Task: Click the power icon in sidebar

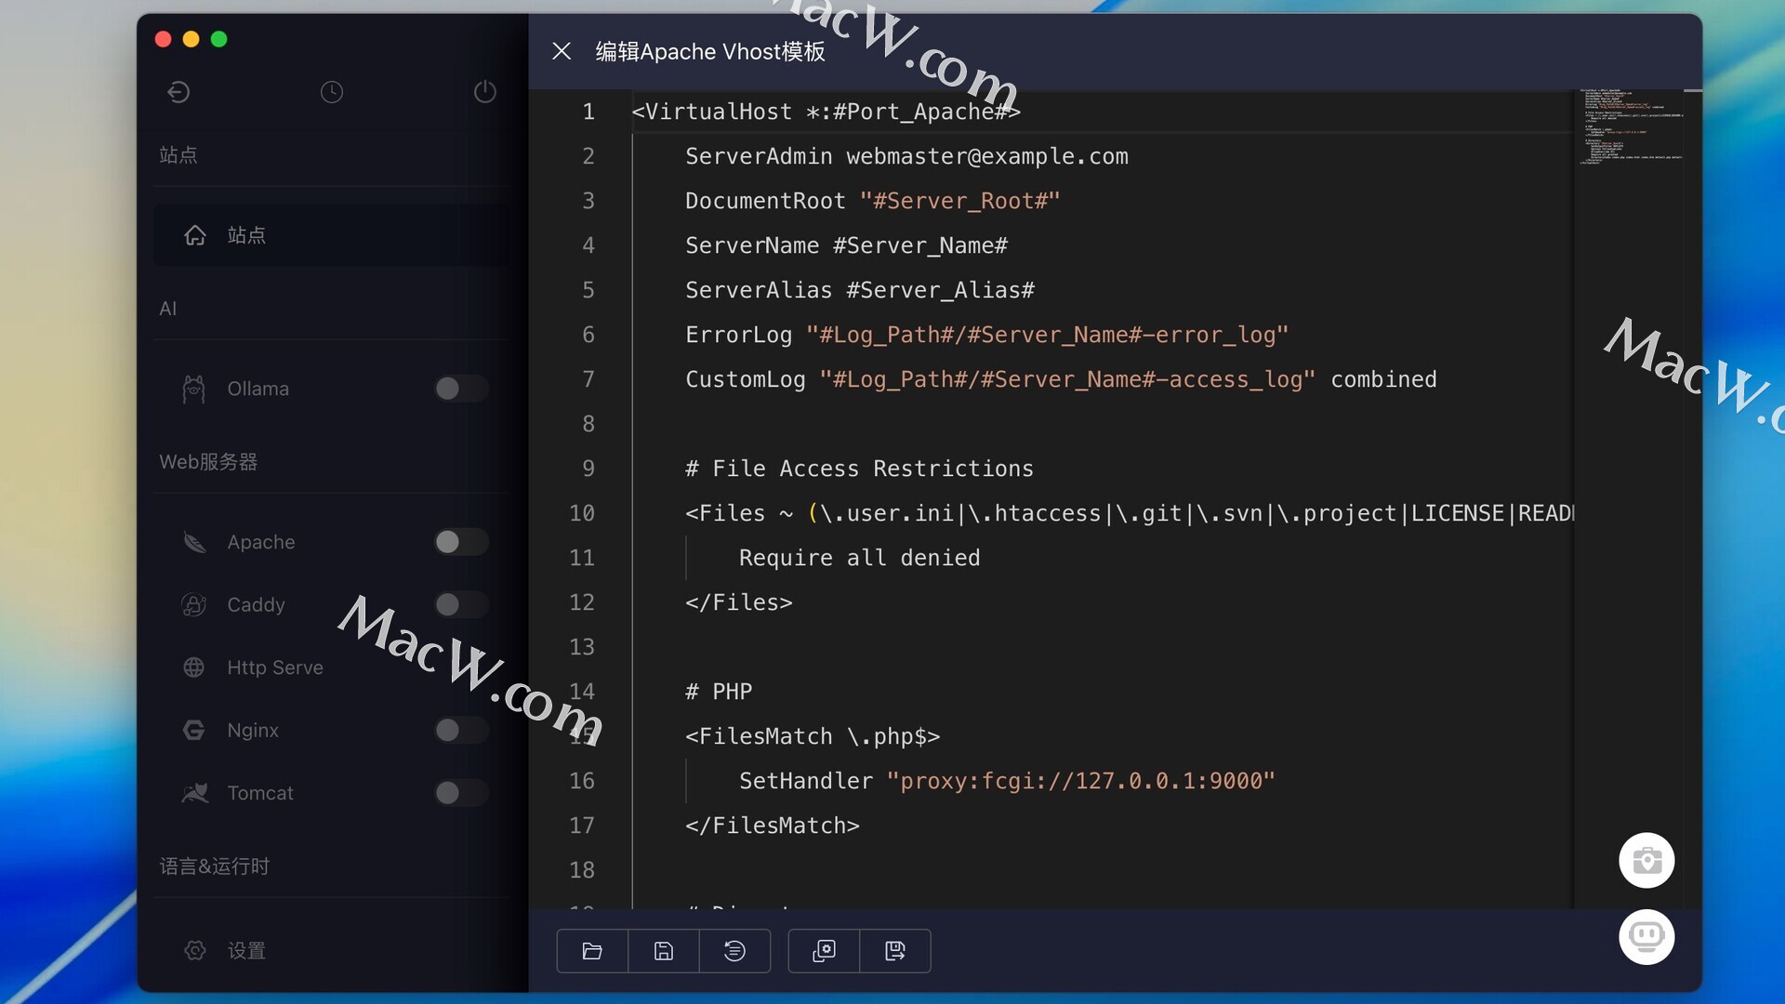Action: click(485, 92)
